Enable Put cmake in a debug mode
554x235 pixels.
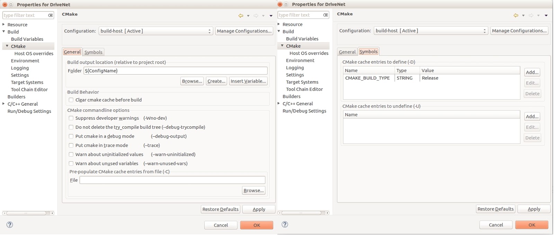coord(71,136)
